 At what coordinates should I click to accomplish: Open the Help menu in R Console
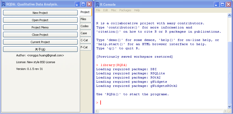(137, 10)
